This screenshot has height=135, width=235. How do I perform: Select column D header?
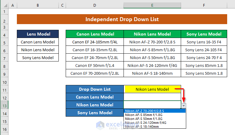pos(95,5)
